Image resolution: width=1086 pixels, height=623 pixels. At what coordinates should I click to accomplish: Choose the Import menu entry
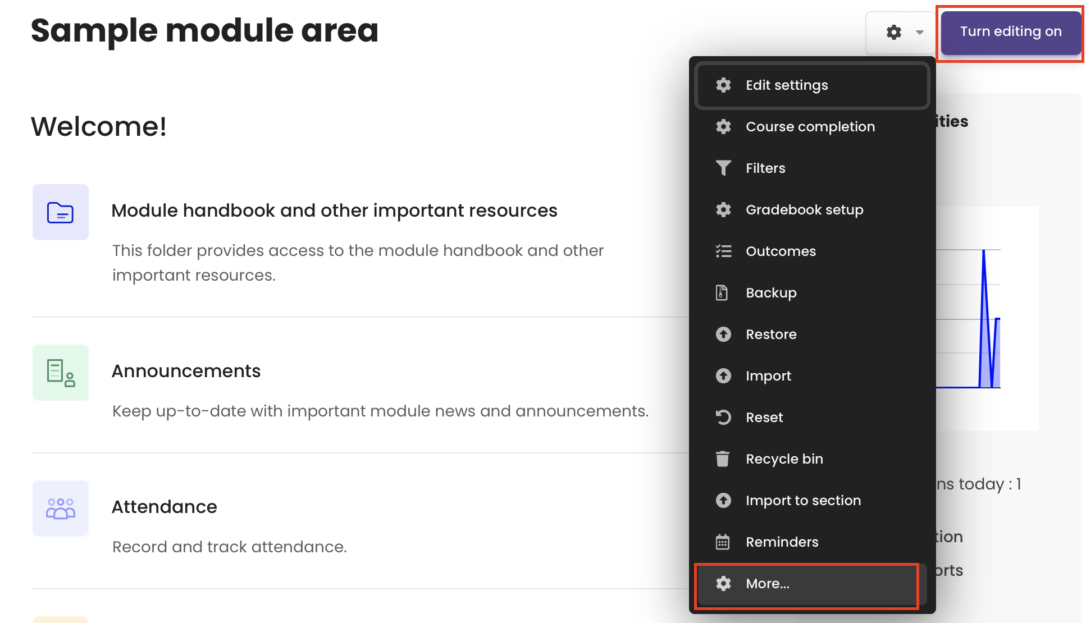(x=812, y=376)
